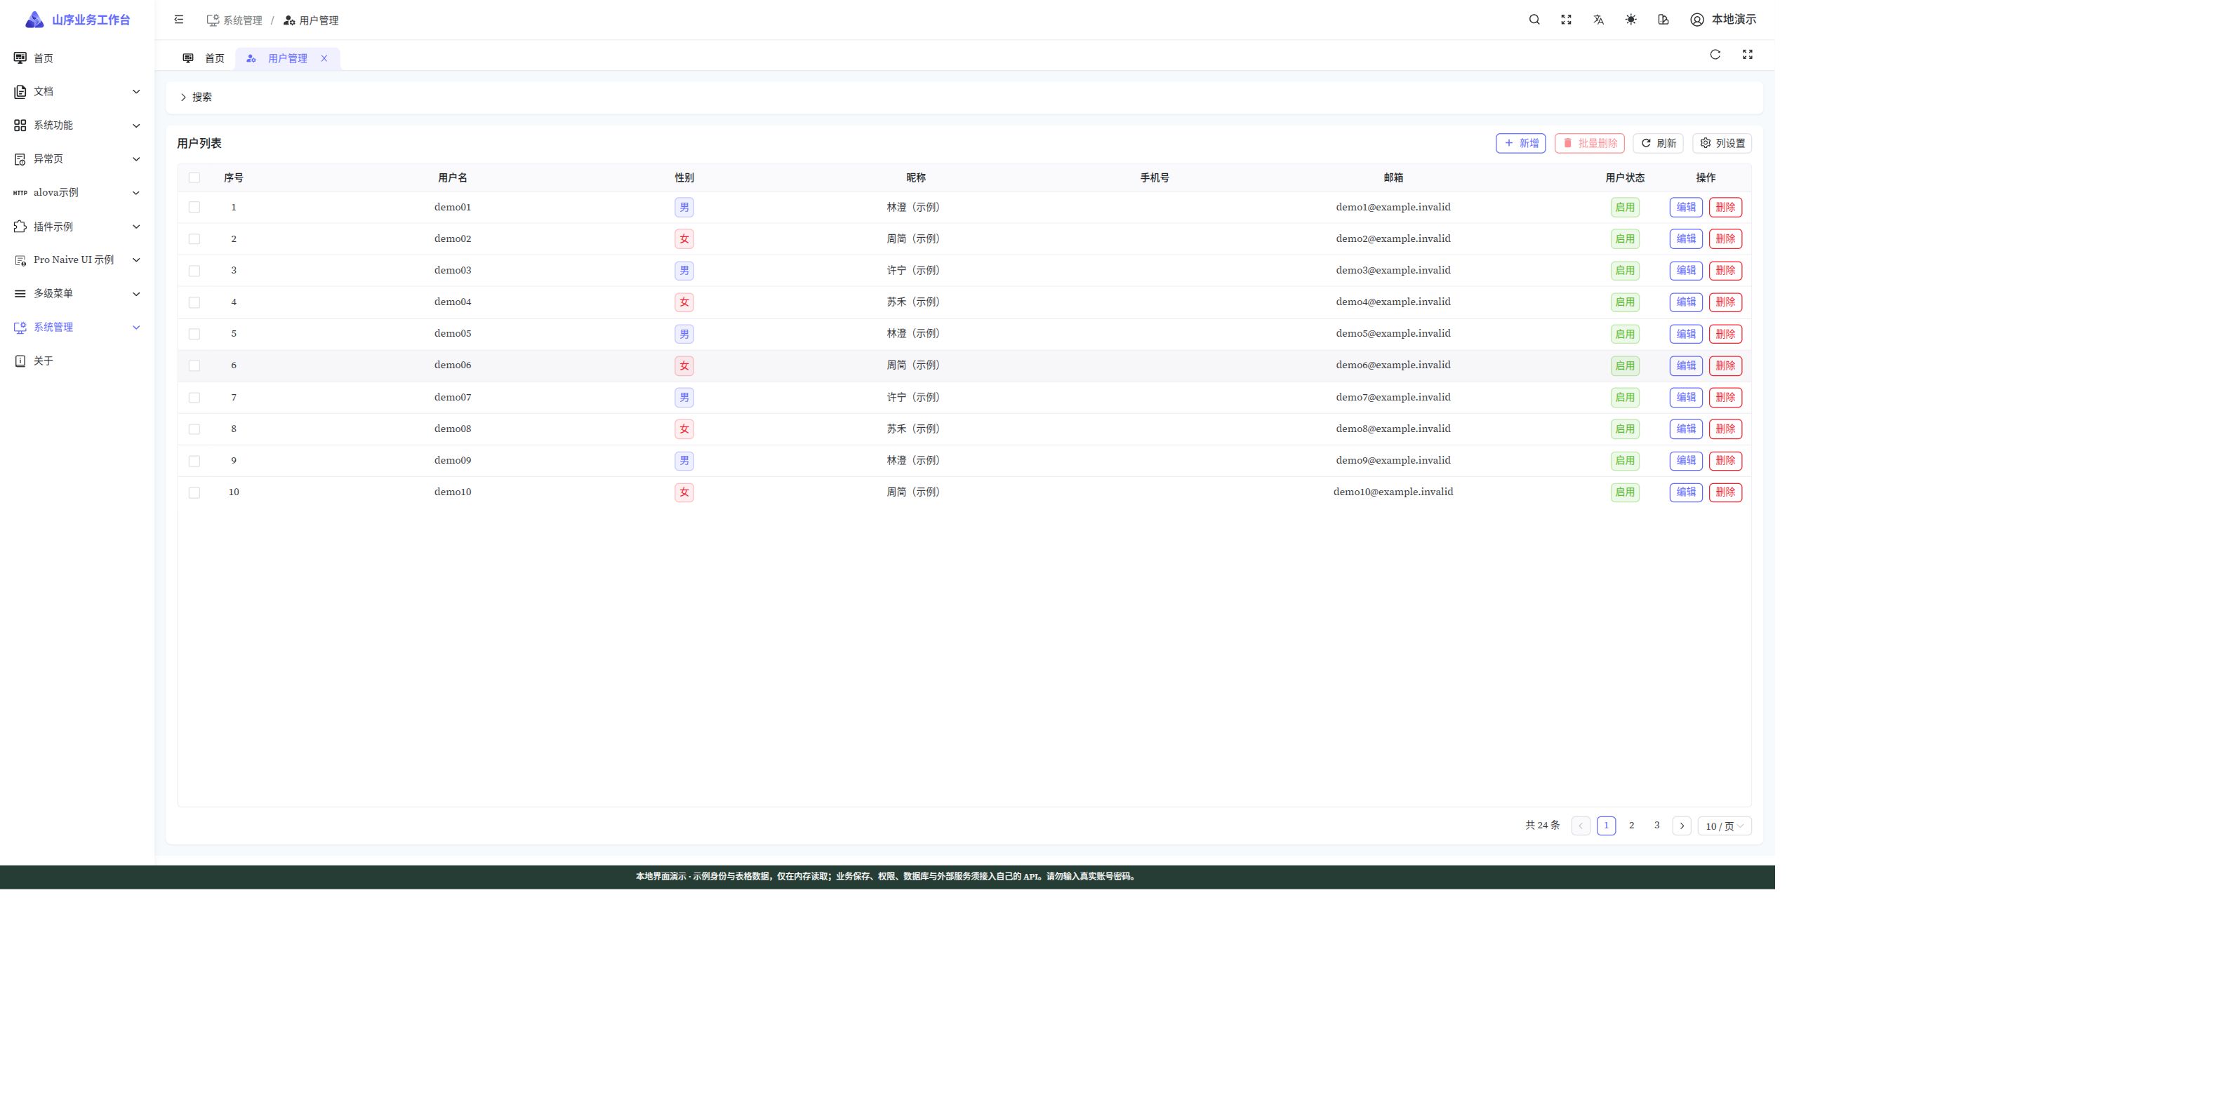
Task: Expand 插件示例 sidebar menu
Action: coord(77,227)
